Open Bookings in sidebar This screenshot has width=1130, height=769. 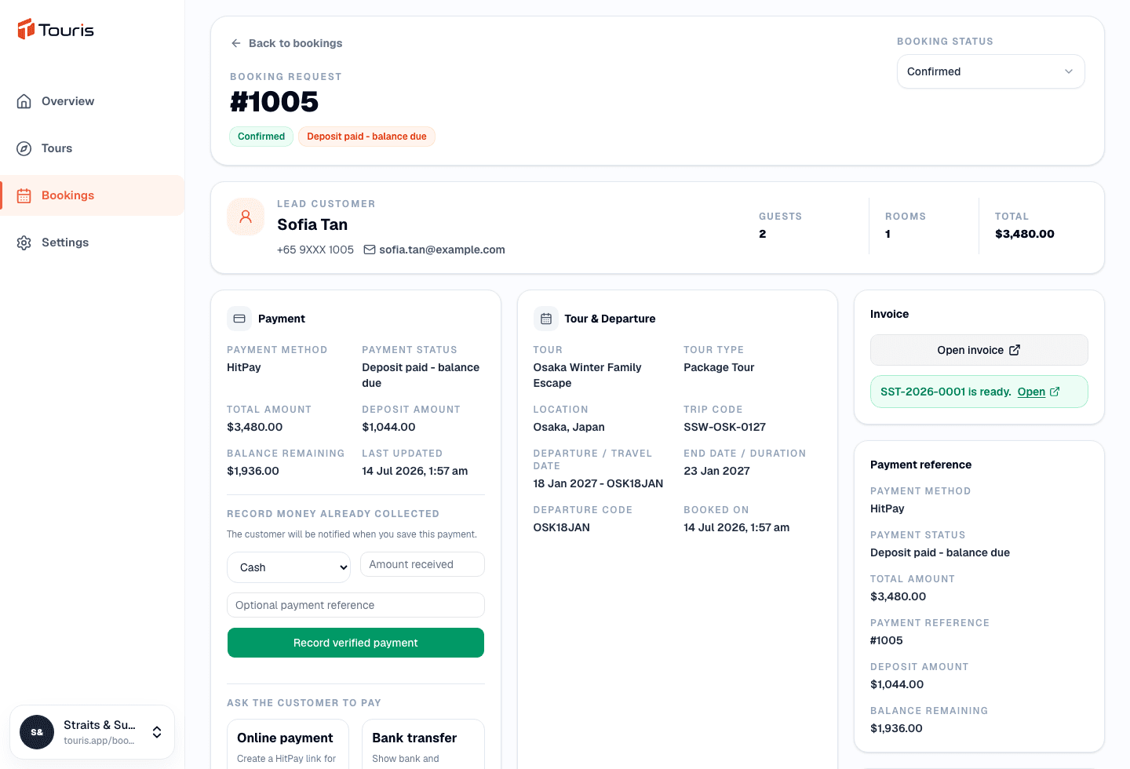tap(93, 195)
